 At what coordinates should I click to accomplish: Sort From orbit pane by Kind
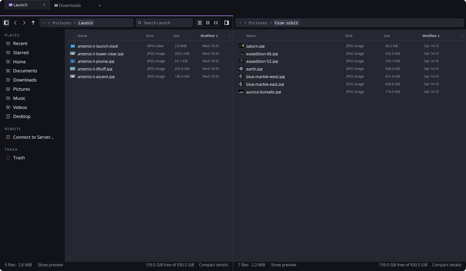(349, 36)
